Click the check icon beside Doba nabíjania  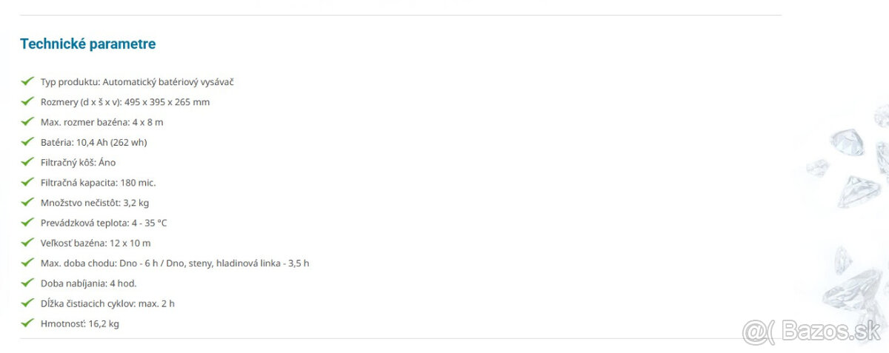click(27, 283)
